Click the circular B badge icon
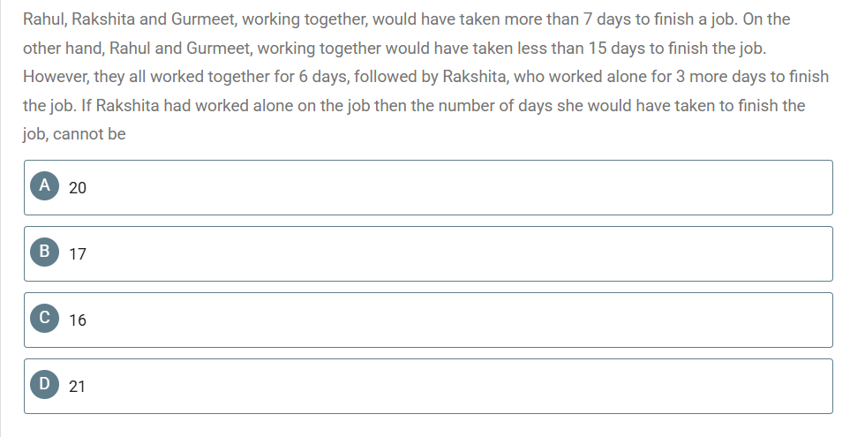Screen dimensions: 850x437 pos(44,252)
